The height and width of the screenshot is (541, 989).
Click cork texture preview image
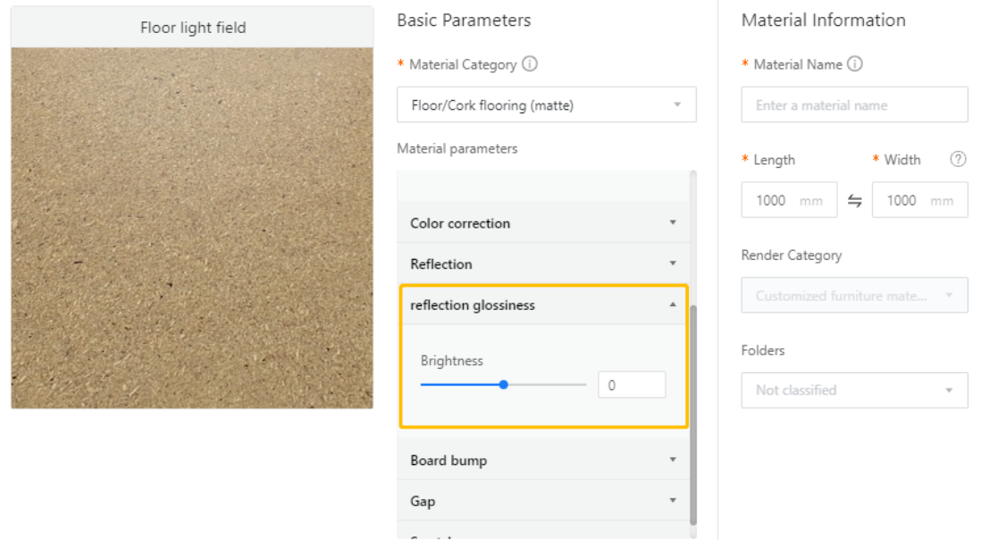192,228
